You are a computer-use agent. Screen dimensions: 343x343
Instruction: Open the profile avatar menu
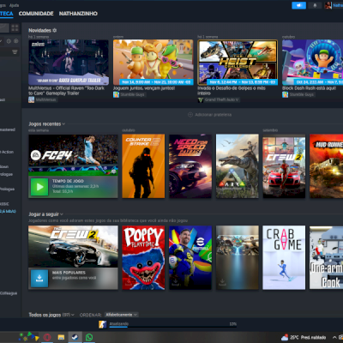click(328, 5)
